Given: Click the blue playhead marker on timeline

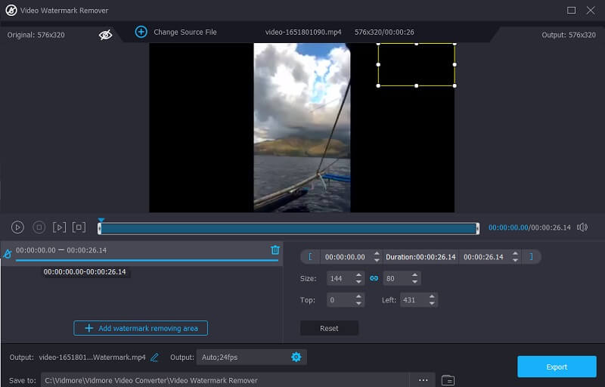Looking at the screenshot, I should [x=101, y=220].
